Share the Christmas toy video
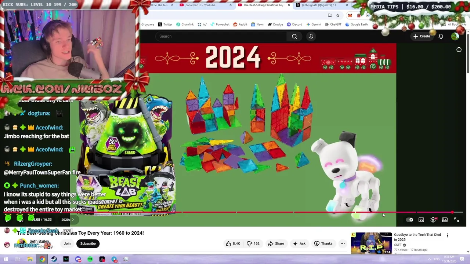 276,243
